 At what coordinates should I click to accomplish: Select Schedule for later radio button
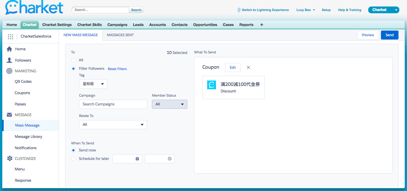(x=73, y=159)
